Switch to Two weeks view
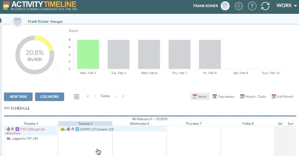 [223, 96]
